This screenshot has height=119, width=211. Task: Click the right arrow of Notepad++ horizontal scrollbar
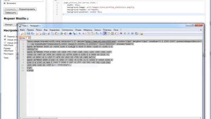(200, 118)
